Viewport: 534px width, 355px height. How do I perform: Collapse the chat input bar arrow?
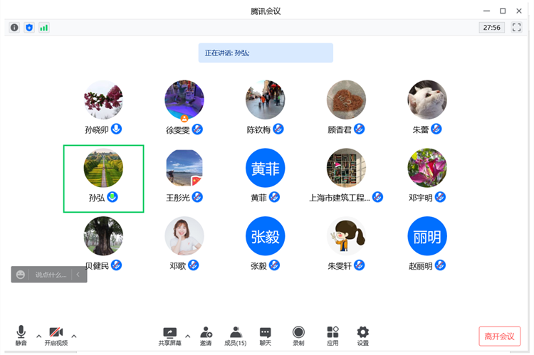pos(78,275)
